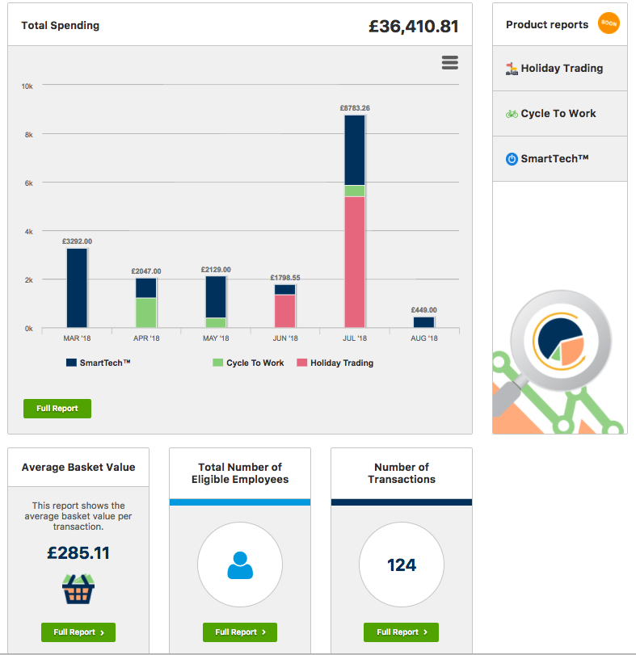Open Full Report for Number of Transactions

click(401, 632)
